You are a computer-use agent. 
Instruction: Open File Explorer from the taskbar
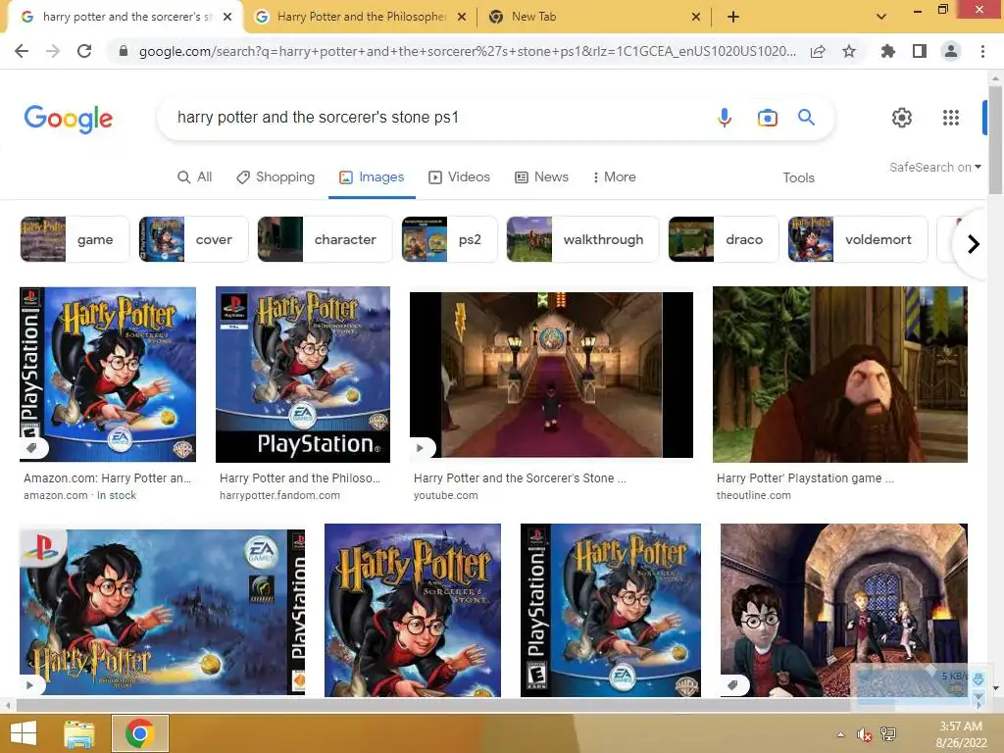pos(79,733)
